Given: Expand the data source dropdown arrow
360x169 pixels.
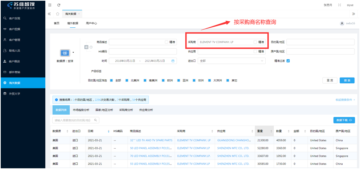Looking at the screenshot, I should coord(73,52).
